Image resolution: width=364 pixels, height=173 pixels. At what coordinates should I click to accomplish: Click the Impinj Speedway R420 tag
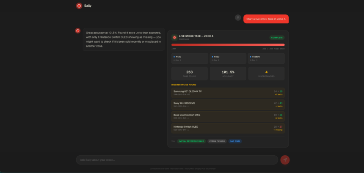[191, 141]
